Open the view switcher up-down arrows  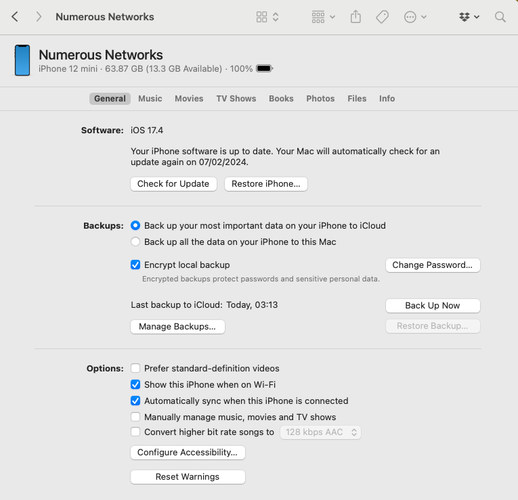(276, 17)
